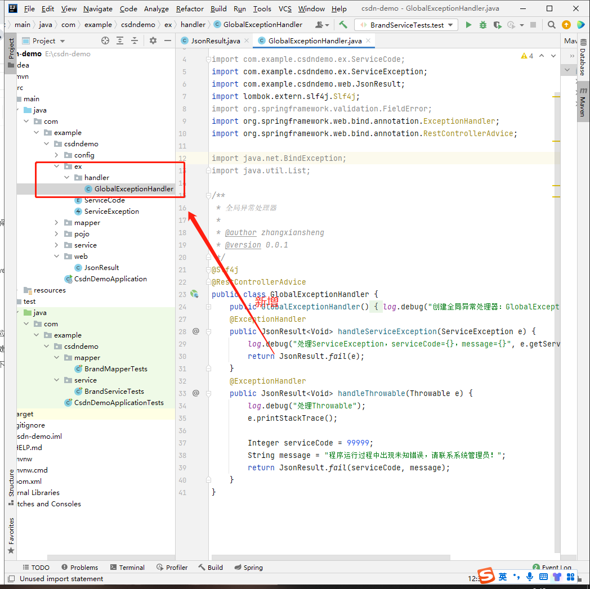Screen dimensions: 590x589
Task: Open the VCS menu
Action: (285, 8)
